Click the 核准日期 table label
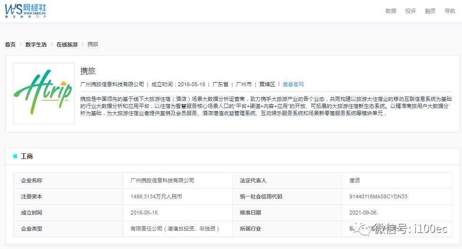The image size is (462, 249). (x=251, y=213)
